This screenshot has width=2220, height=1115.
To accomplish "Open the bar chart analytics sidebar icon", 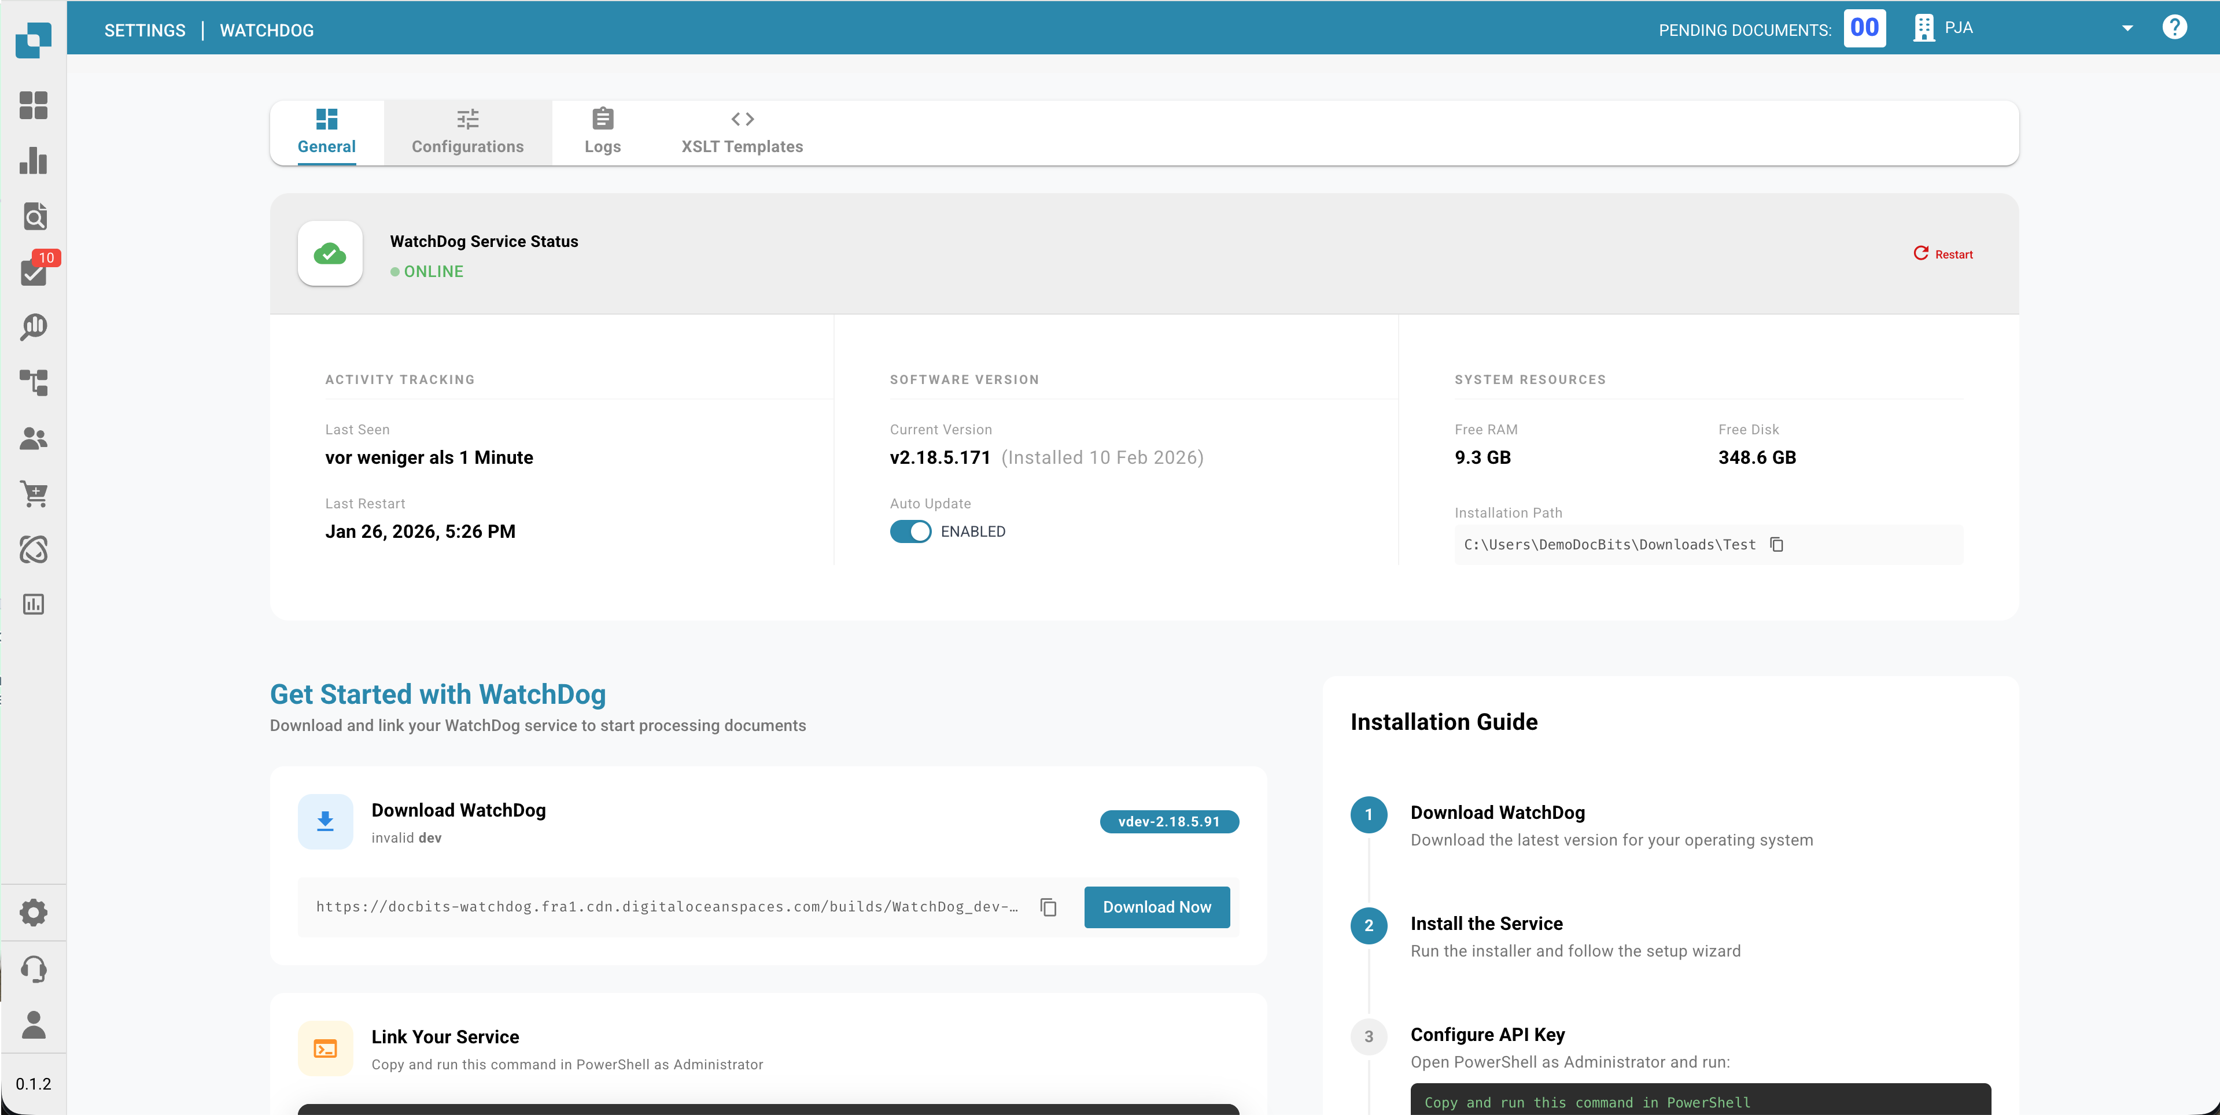I will (x=34, y=161).
